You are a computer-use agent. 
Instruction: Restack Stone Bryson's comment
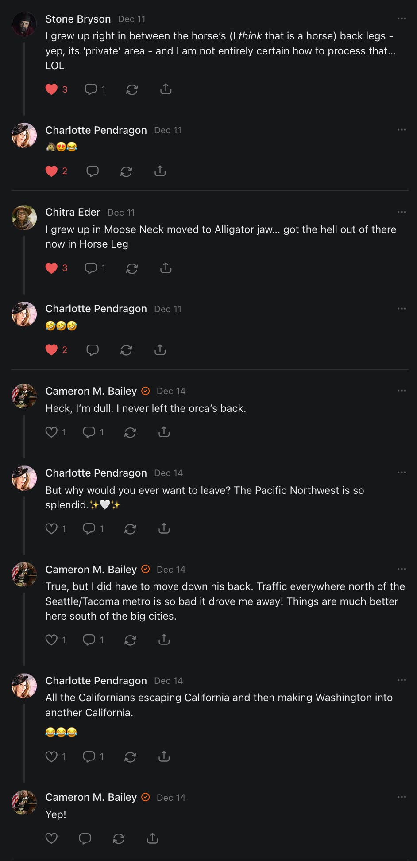click(x=132, y=89)
